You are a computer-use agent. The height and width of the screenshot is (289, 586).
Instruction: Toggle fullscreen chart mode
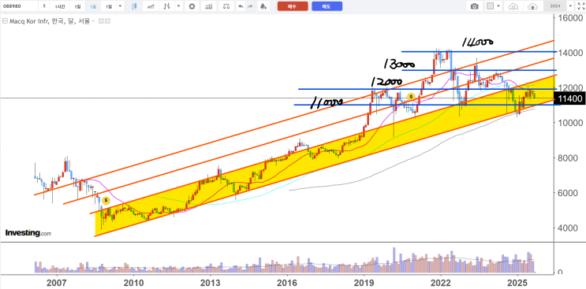(x=578, y=6)
